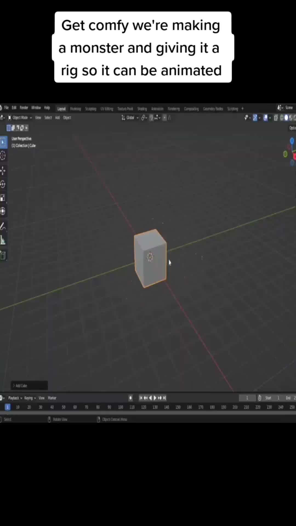Play the animation in reverse

(150, 398)
